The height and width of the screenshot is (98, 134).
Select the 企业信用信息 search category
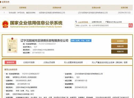tap(83, 22)
